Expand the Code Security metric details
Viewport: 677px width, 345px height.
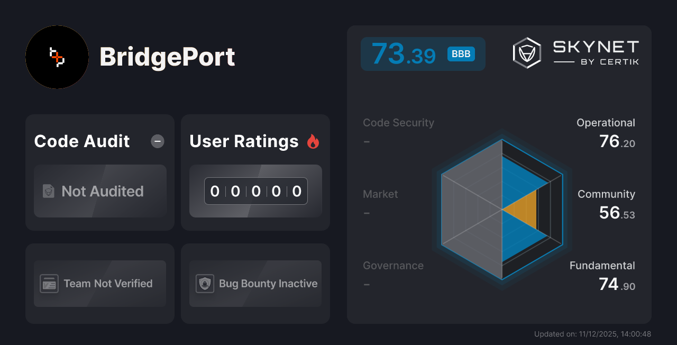click(x=398, y=131)
